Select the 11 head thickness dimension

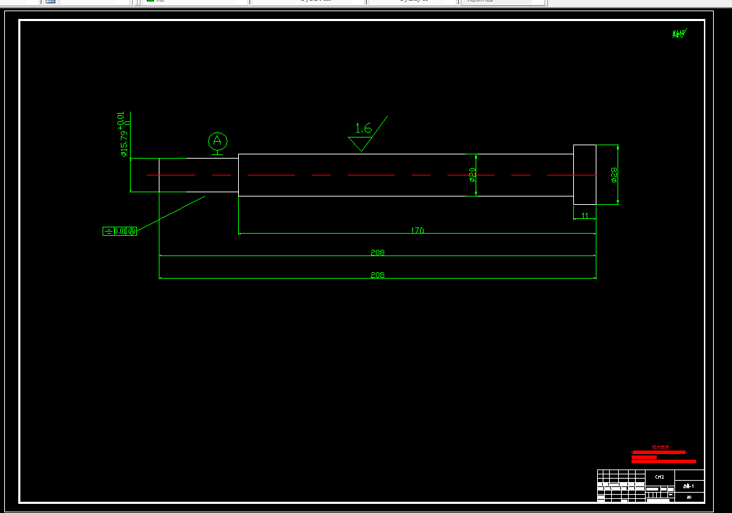pos(584,215)
